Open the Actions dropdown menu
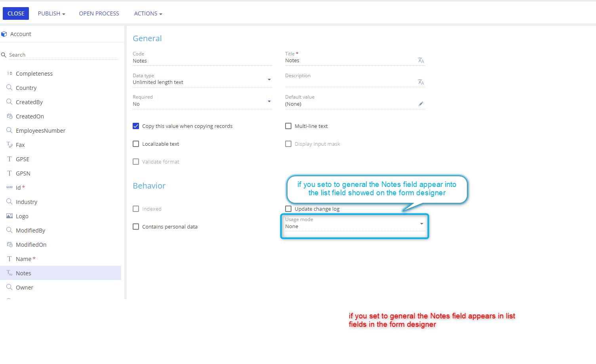The image size is (596, 364). click(x=148, y=13)
